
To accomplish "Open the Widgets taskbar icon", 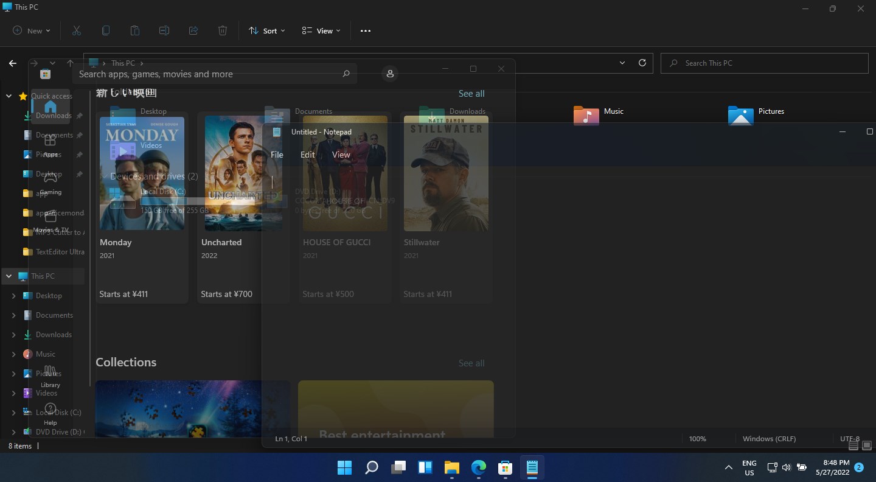I will [425, 467].
